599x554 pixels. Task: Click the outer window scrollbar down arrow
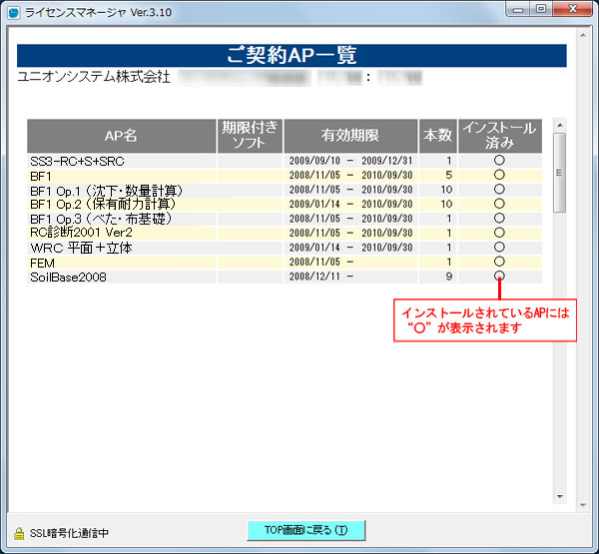(583, 505)
